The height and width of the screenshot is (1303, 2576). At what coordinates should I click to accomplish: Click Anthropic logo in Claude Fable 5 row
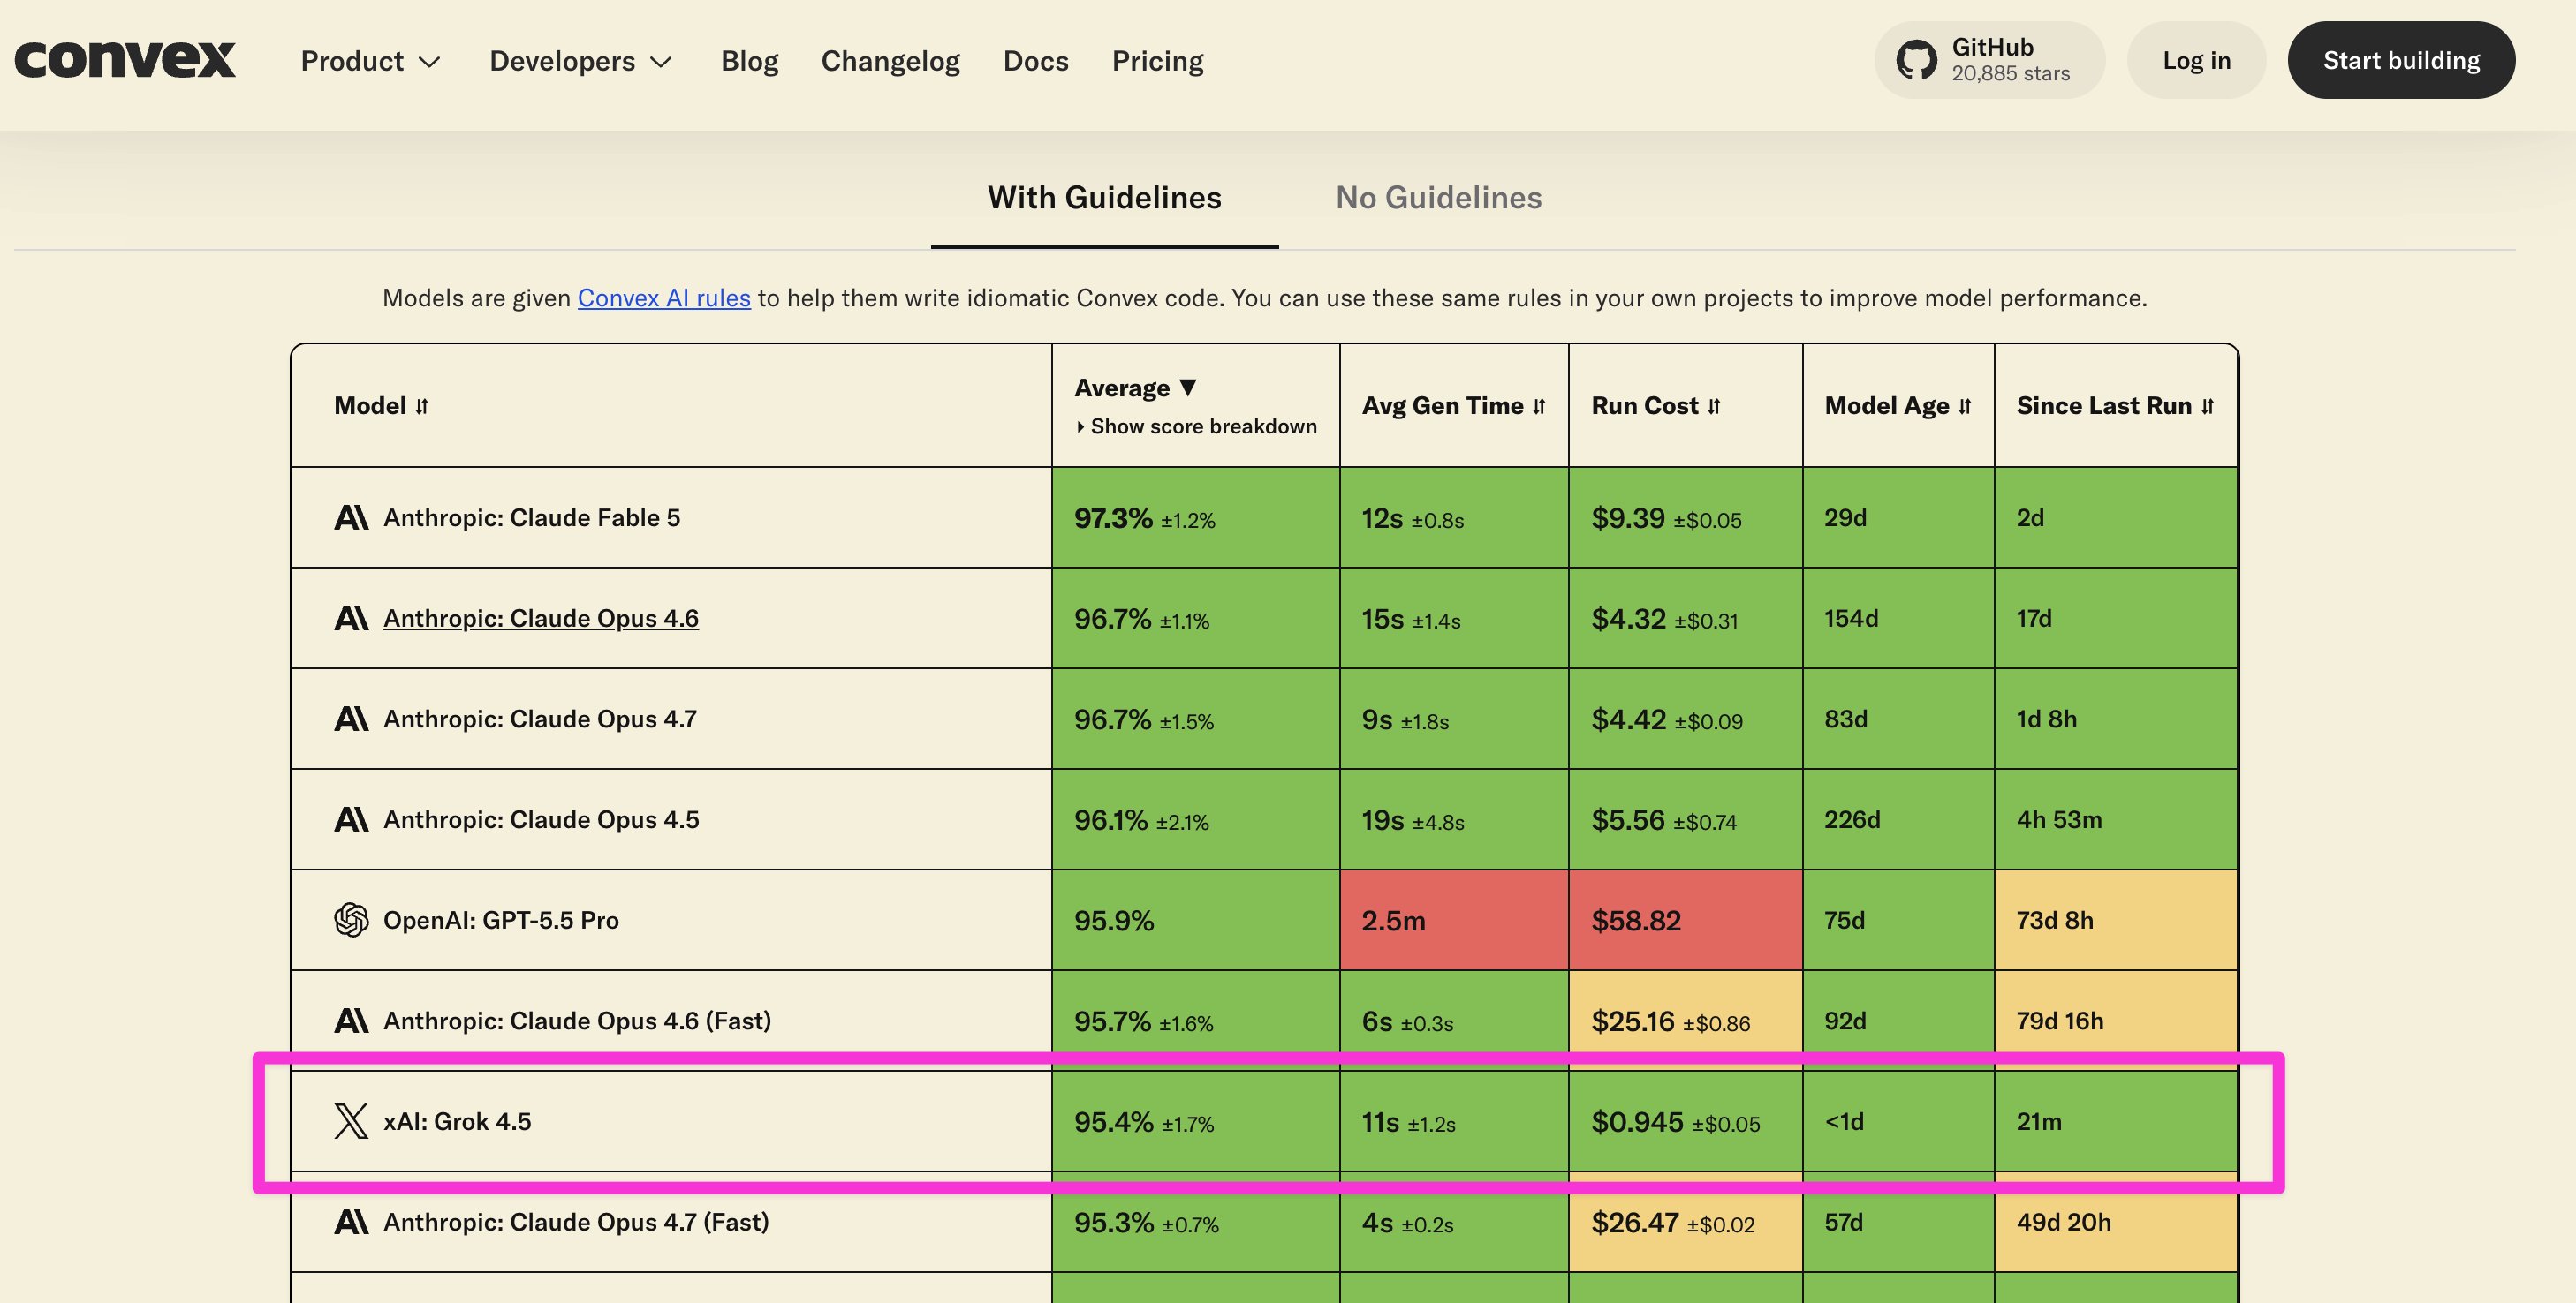pyautogui.click(x=351, y=517)
